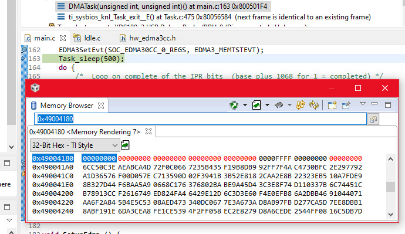Viewport: 405px width, 234px height.
Task: Switch to the Idle.c editor tab
Action: coord(87,38)
